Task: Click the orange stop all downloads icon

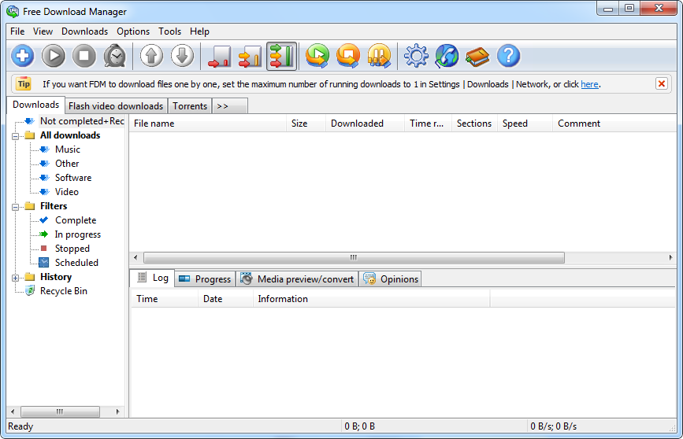Action: (348, 56)
